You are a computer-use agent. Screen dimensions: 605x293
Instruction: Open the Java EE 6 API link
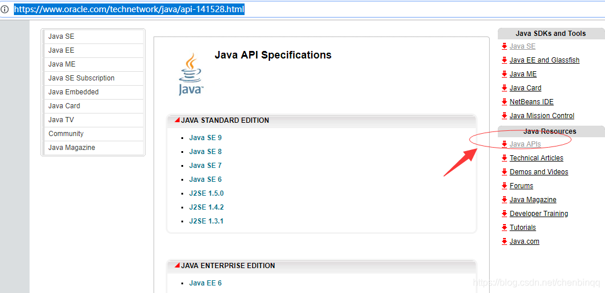[x=205, y=283]
